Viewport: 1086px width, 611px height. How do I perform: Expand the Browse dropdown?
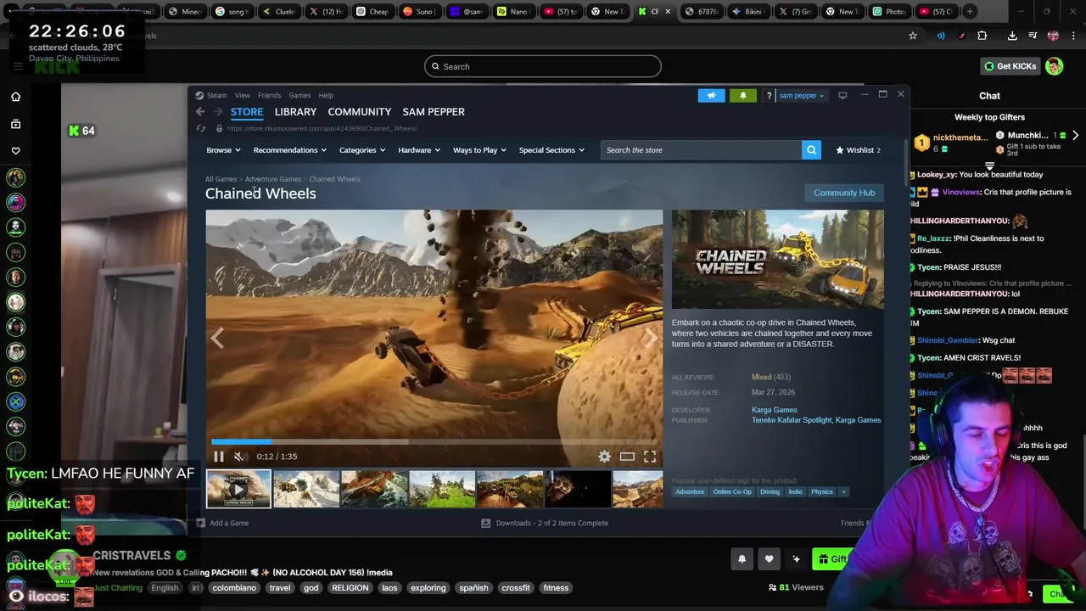(x=223, y=150)
